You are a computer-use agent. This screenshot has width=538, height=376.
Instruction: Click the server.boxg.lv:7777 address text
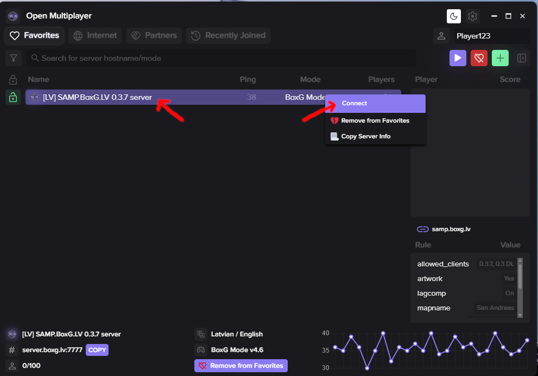(52, 350)
